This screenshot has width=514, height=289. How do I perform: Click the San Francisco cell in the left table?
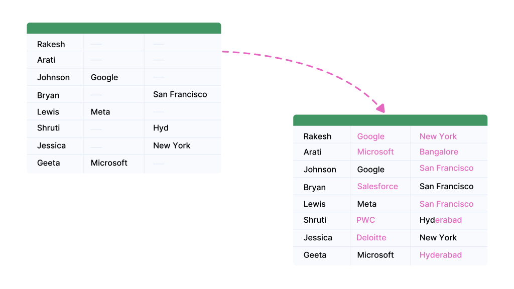(183, 94)
